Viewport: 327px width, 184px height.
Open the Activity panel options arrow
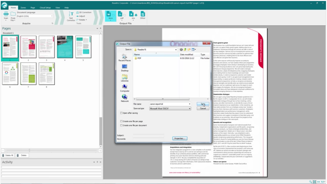(x=94, y=162)
